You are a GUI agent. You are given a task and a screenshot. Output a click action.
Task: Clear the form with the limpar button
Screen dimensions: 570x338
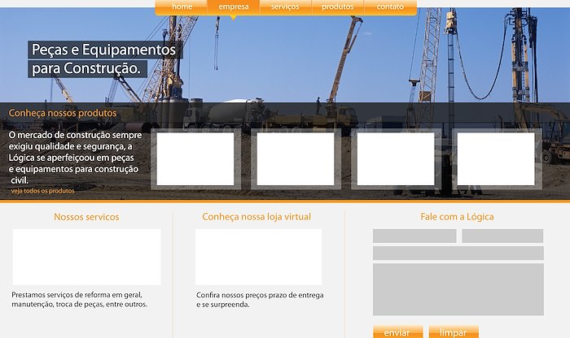coord(454,331)
